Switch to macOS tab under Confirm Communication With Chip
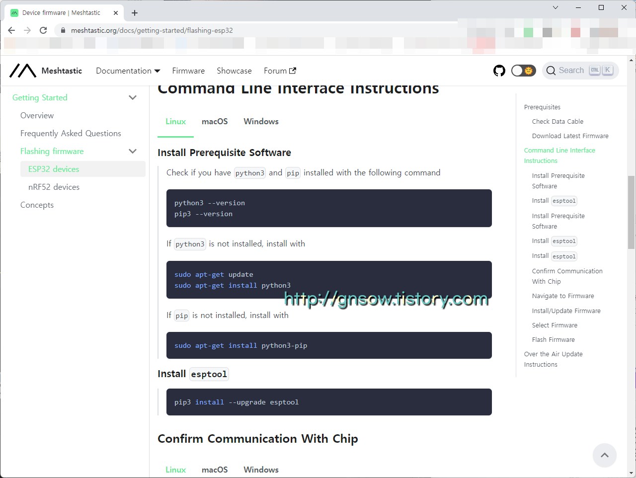 (215, 470)
